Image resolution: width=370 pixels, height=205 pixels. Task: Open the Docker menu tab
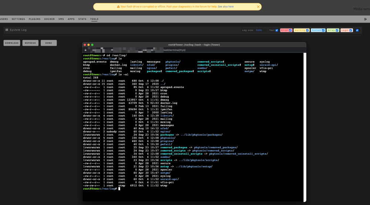[x=49, y=19]
